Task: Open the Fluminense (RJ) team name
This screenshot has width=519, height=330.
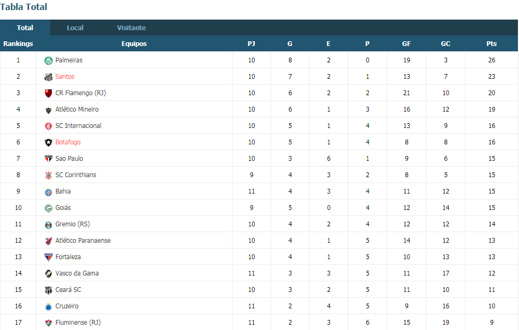Action: (x=78, y=323)
